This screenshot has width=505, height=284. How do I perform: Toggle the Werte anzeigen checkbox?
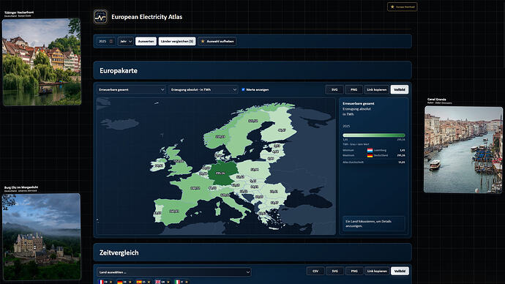pyautogui.click(x=243, y=89)
